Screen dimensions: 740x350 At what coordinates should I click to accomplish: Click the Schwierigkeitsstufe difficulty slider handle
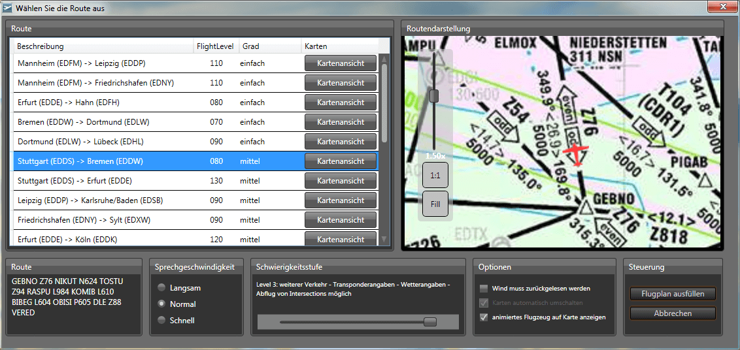click(429, 322)
